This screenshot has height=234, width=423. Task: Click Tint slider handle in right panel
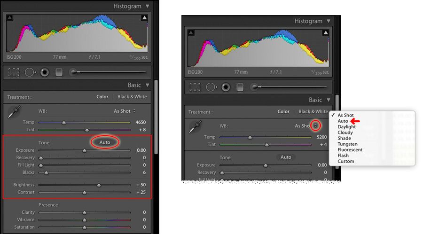pyautogui.click(x=267, y=145)
